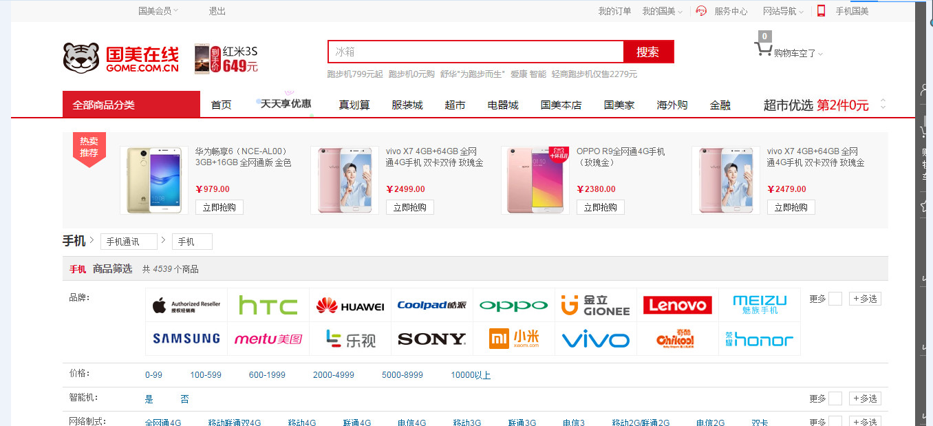Visit the 国美本店 nav tab
Image resolution: width=933 pixels, height=426 pixels.
tap(561, 105)
